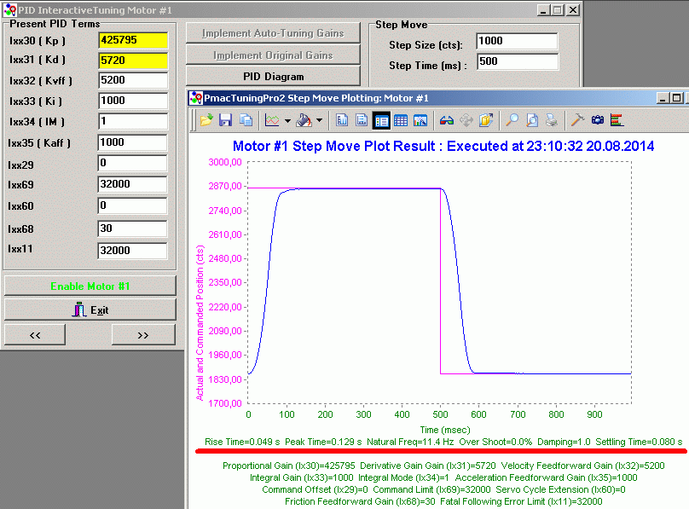
Task: Click PmacTuningPro2 plot window title icon
Action: click(195, 98)
